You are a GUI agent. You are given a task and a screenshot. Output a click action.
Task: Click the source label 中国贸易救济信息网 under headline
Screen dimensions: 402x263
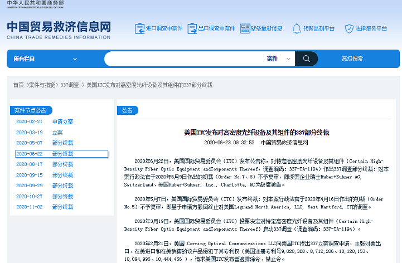[x=284, y=143]
